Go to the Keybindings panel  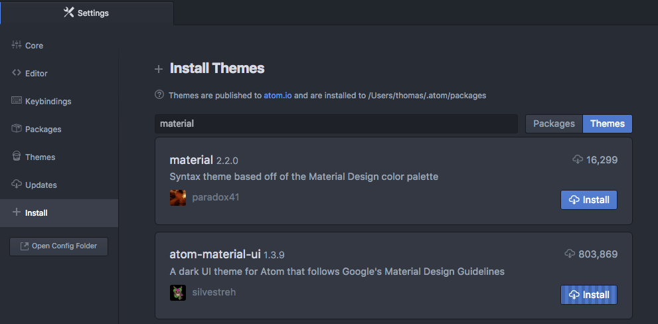(48, 102)
